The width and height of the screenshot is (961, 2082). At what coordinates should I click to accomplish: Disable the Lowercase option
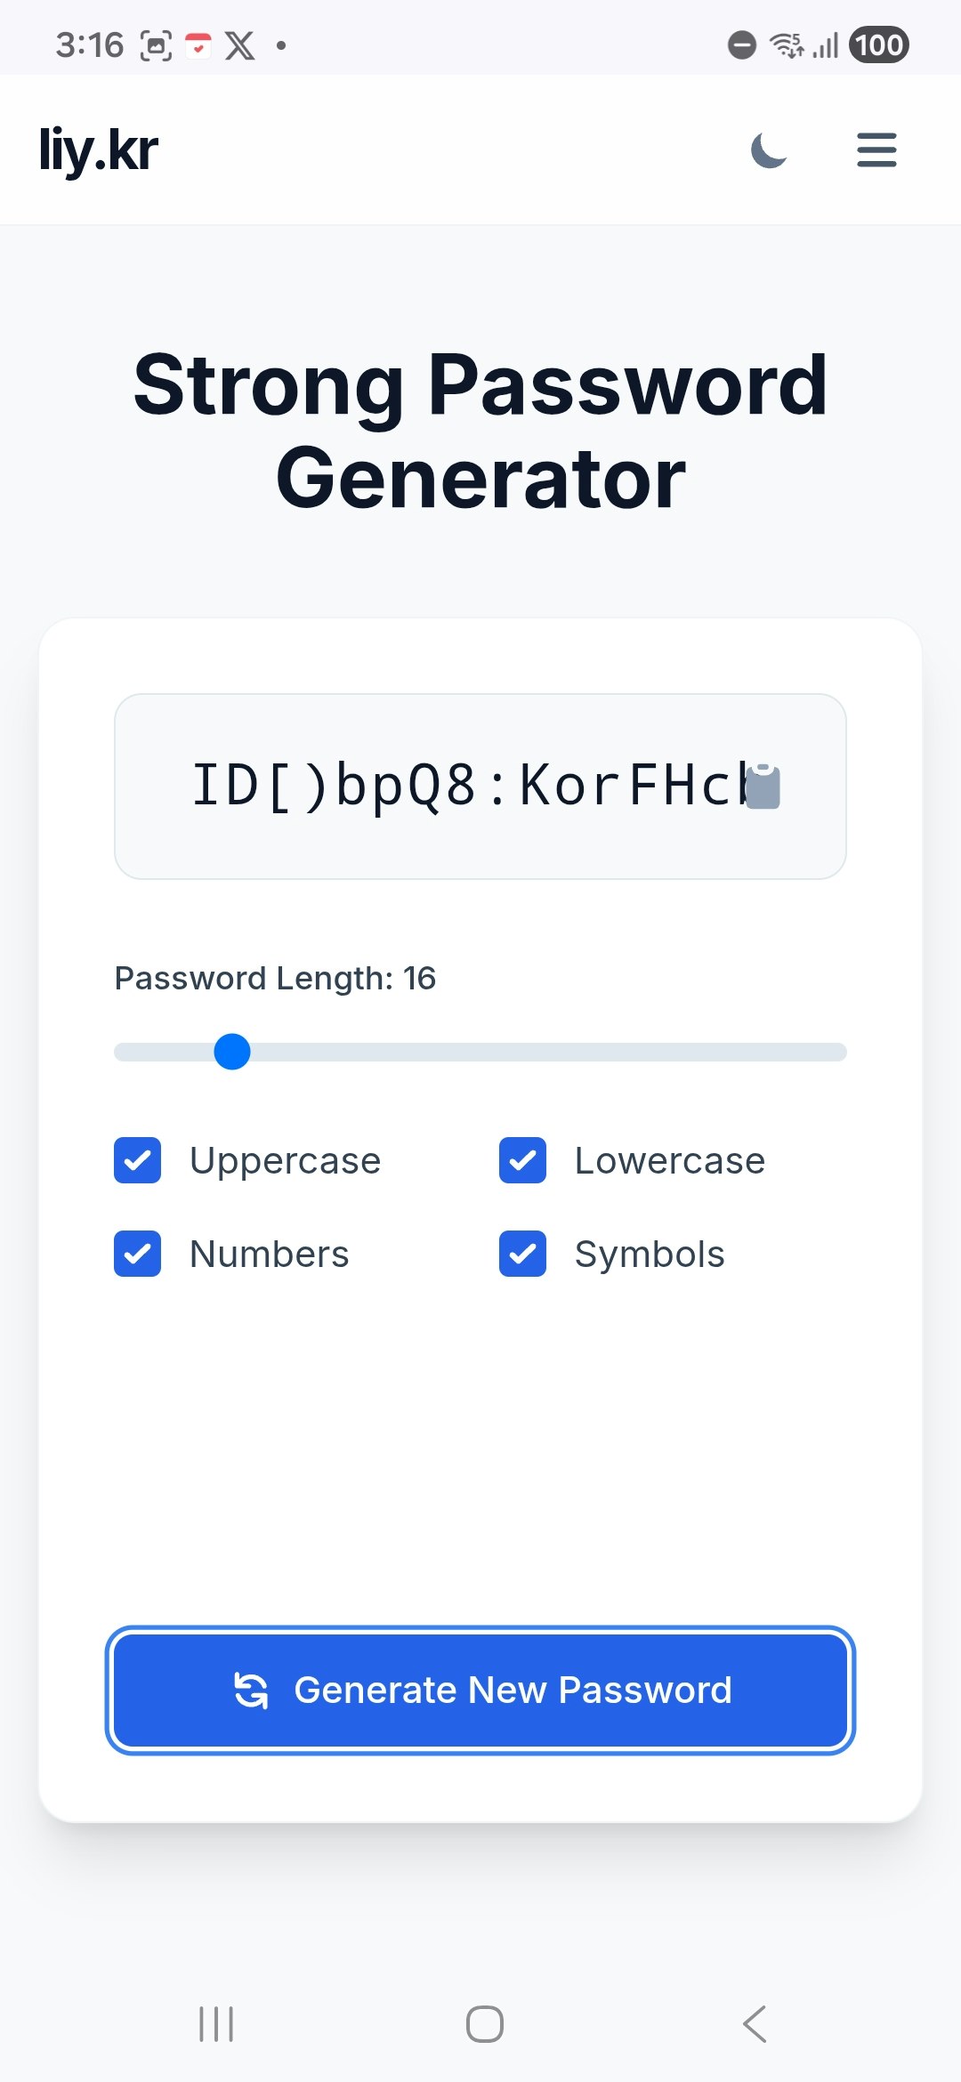523,1160
